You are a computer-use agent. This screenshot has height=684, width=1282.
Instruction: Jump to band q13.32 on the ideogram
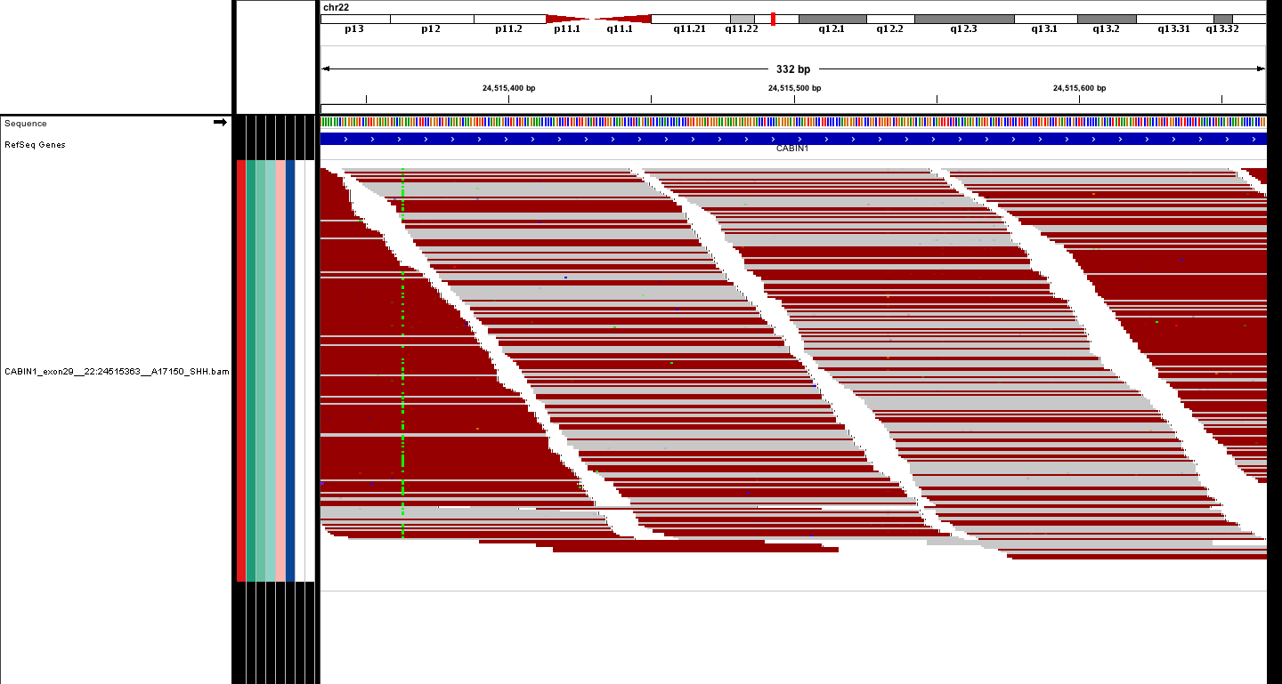[1223, 19]
